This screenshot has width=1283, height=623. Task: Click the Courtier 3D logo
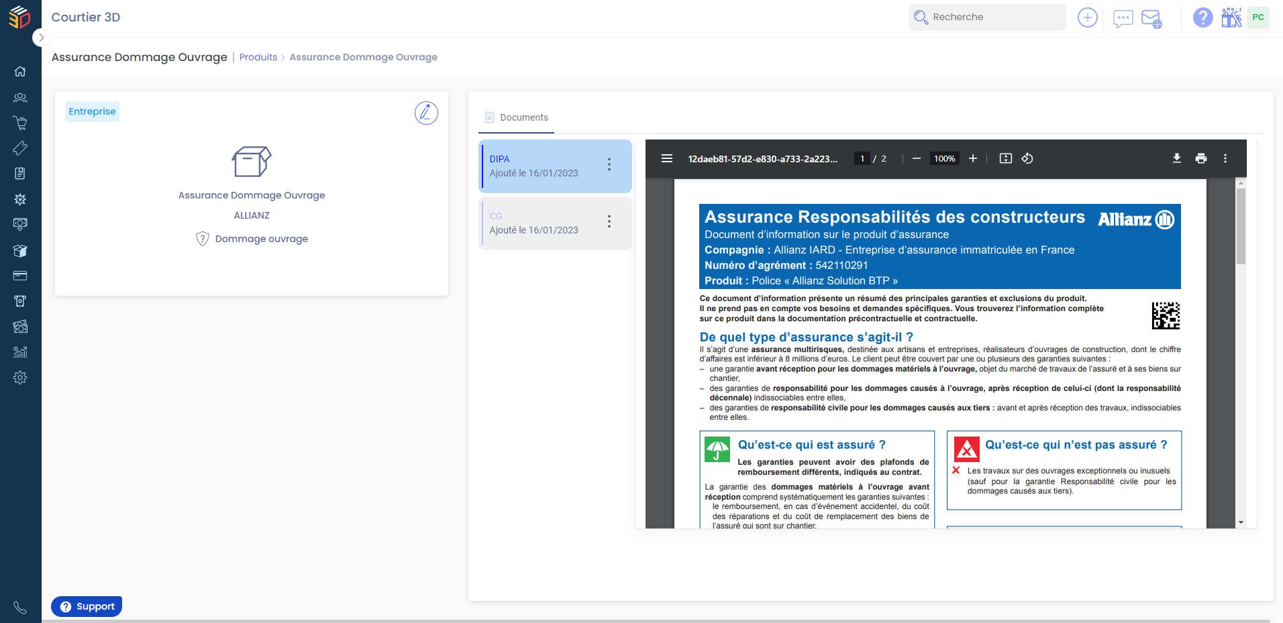19,17
